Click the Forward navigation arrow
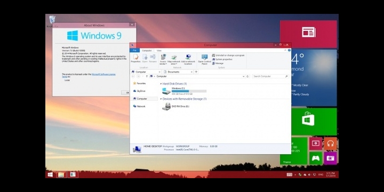 [x=138, y=76]
